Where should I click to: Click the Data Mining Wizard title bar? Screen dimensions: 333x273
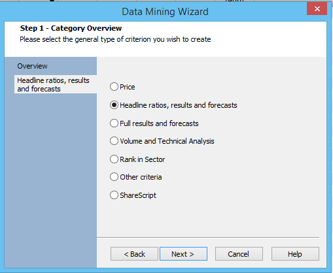click(x=165, y=12)
